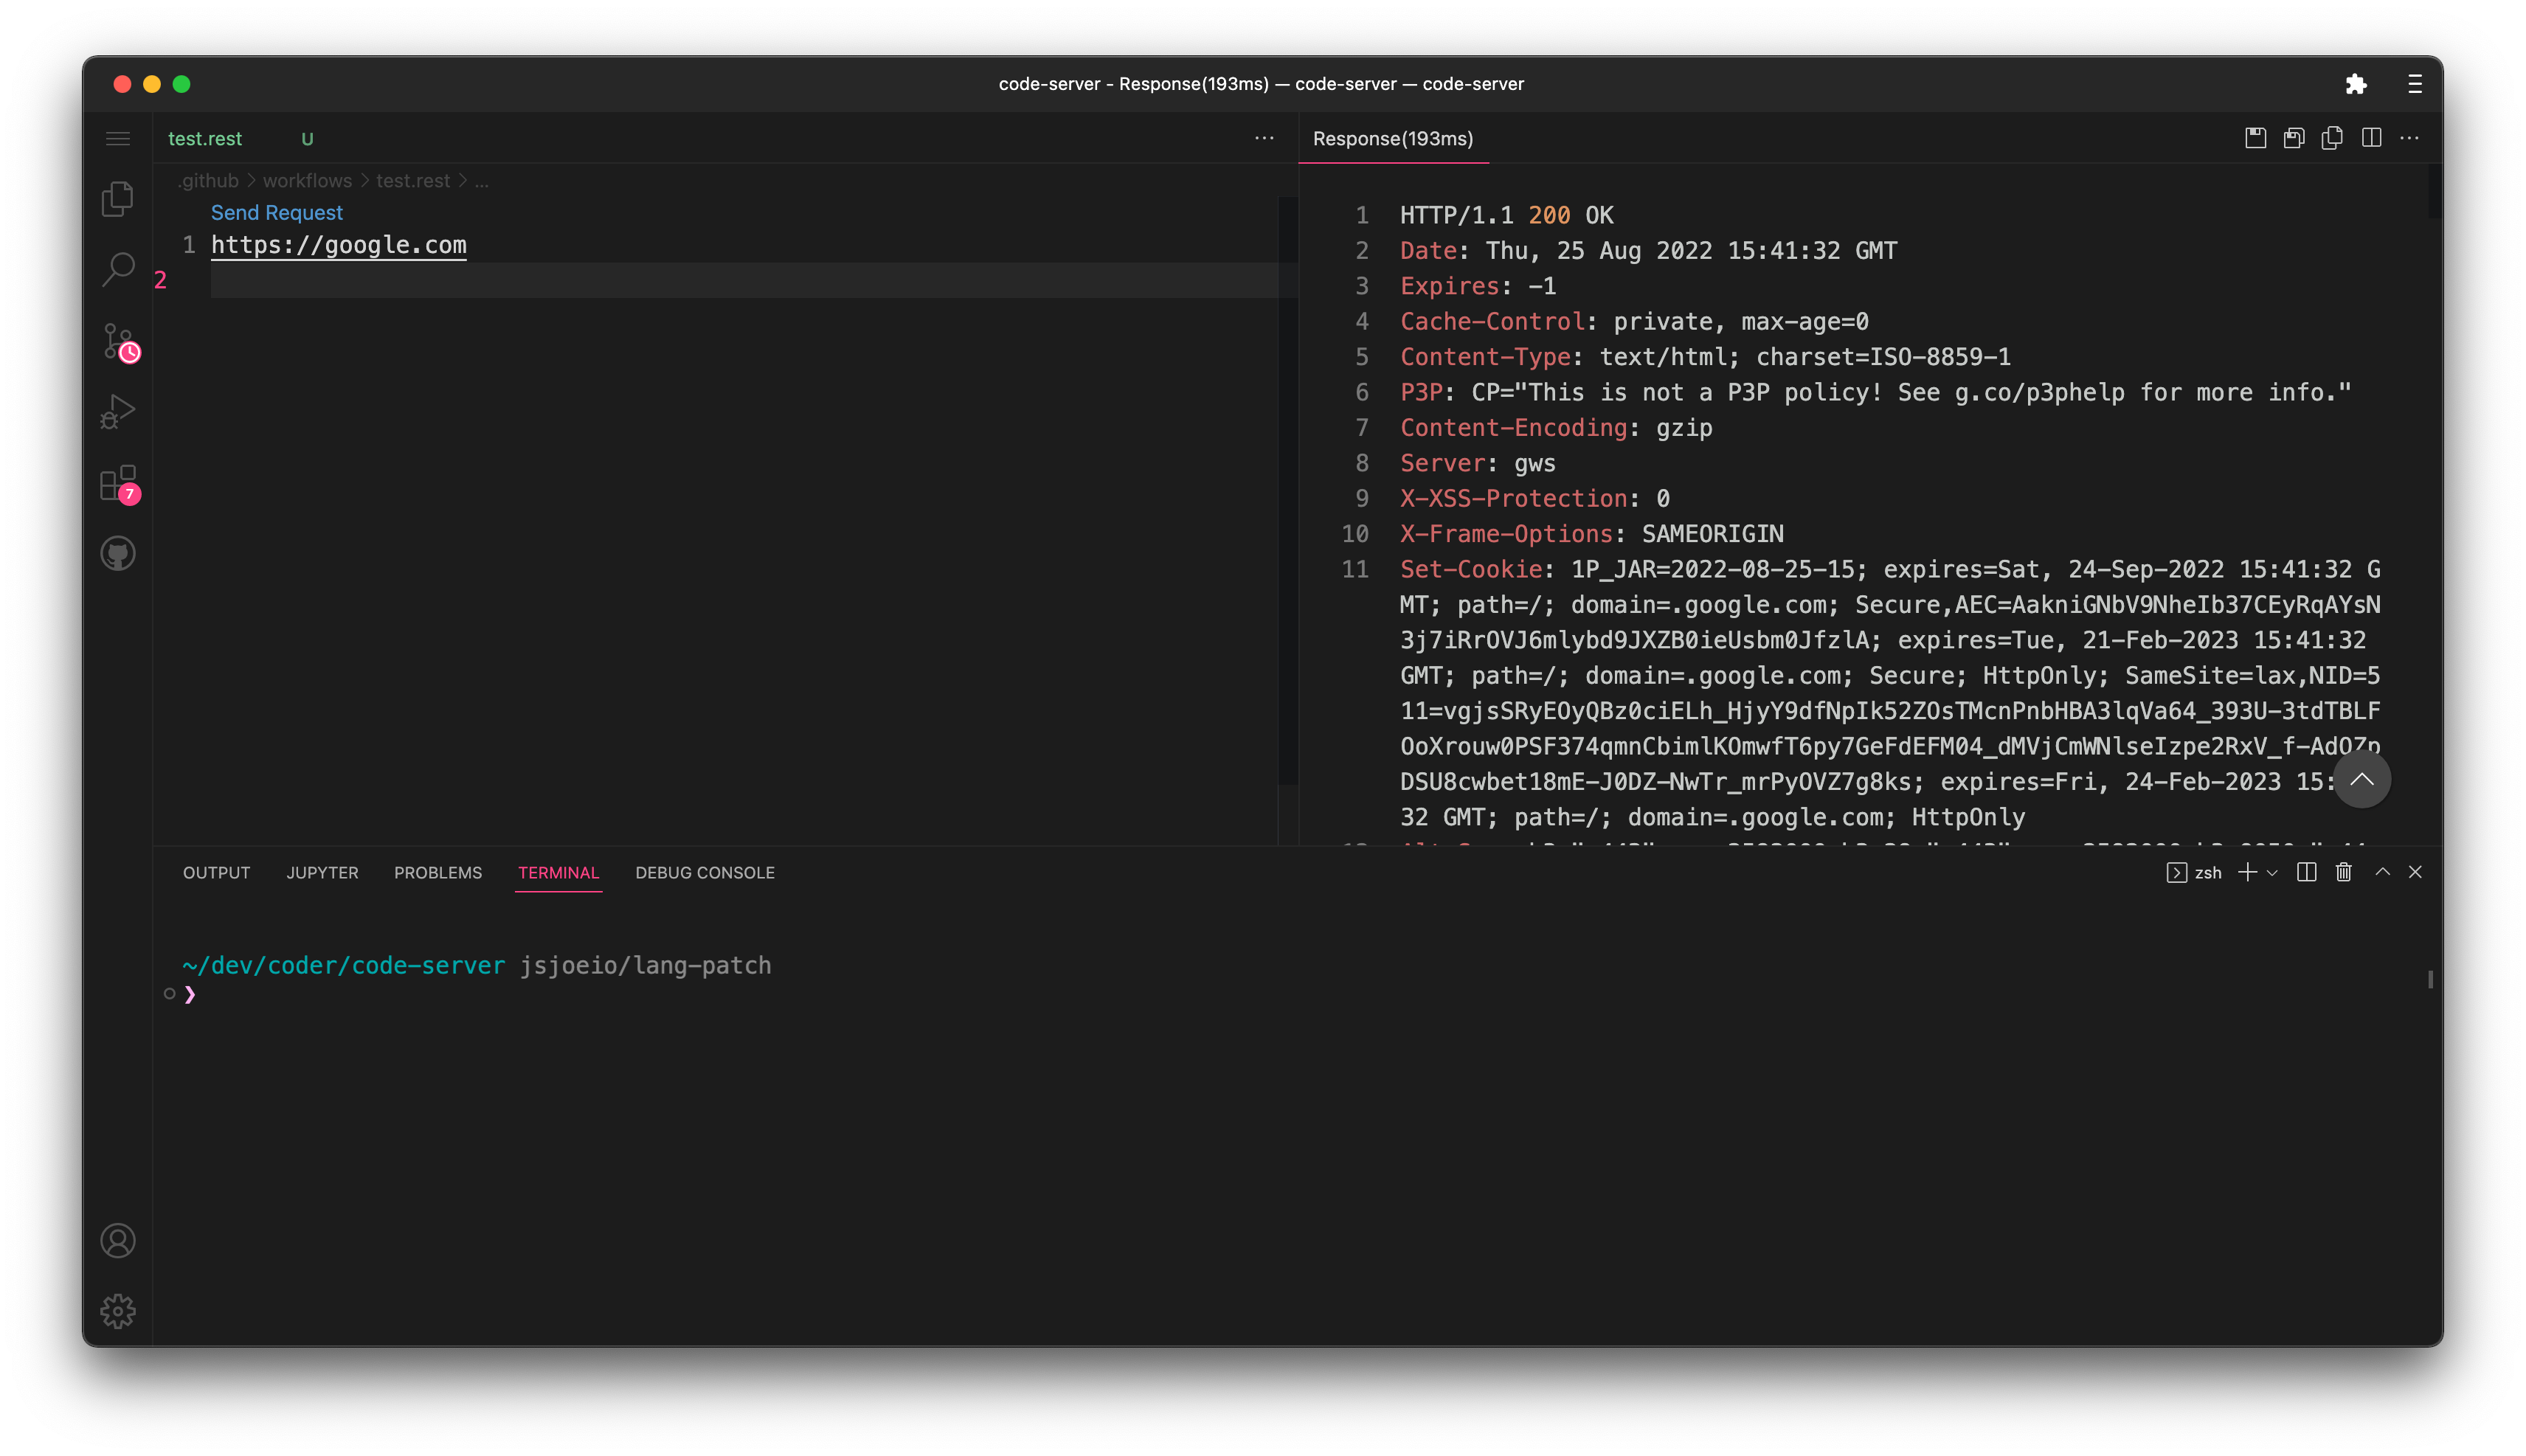Split the Response editor to the right
2526x1456 pixels.
tap(2371, 138)
